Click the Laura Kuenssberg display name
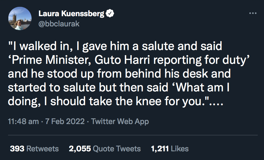Viewport: 264px width, 160px height. click(72, 13)
